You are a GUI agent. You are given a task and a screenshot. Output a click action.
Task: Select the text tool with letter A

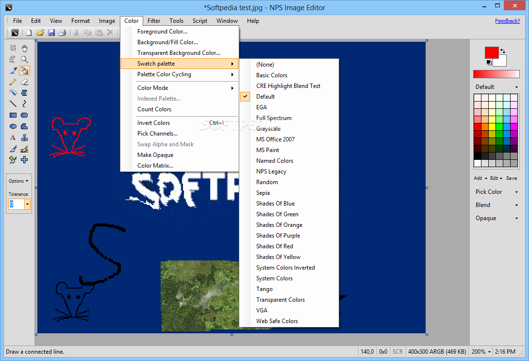click(x=13, y=138)
